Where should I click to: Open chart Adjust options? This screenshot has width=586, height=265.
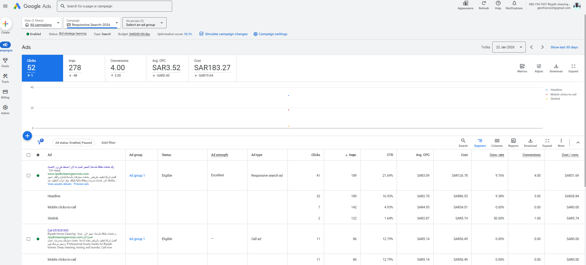[x=539, y=68]
